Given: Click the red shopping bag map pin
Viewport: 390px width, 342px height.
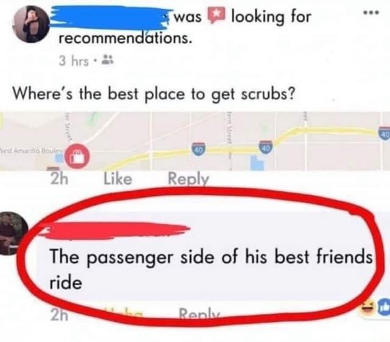Looking at the screenshot, I should coord(77,156).
